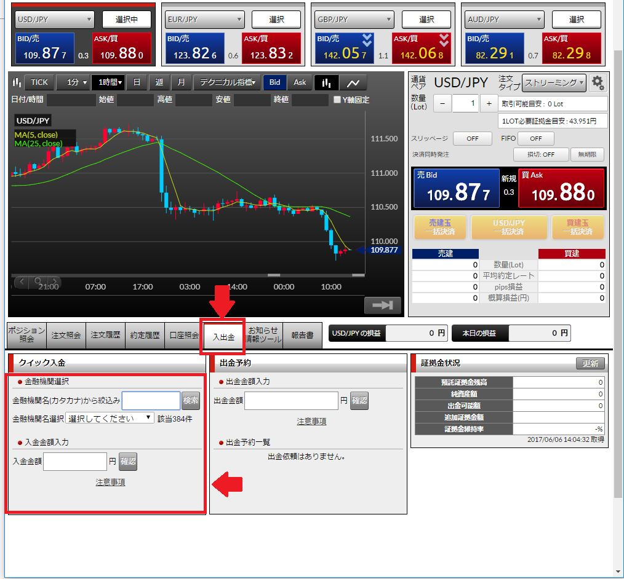Open the お知らせ情報ツール tab

click(263, 335)
